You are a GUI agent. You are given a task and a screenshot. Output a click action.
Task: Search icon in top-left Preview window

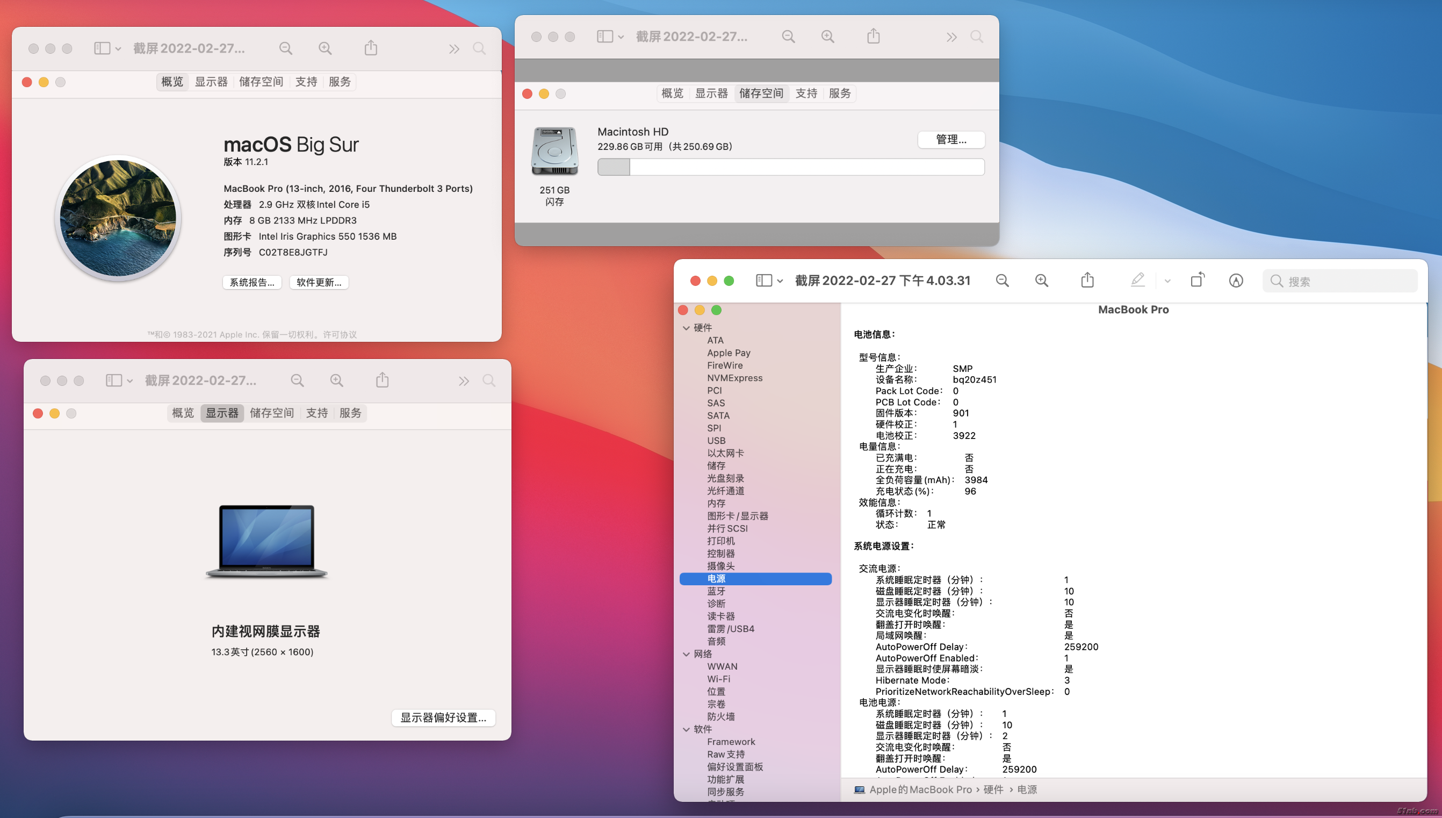point(479,48)
